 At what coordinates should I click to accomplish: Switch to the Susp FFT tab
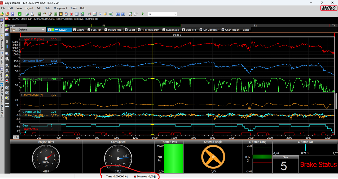189,30
